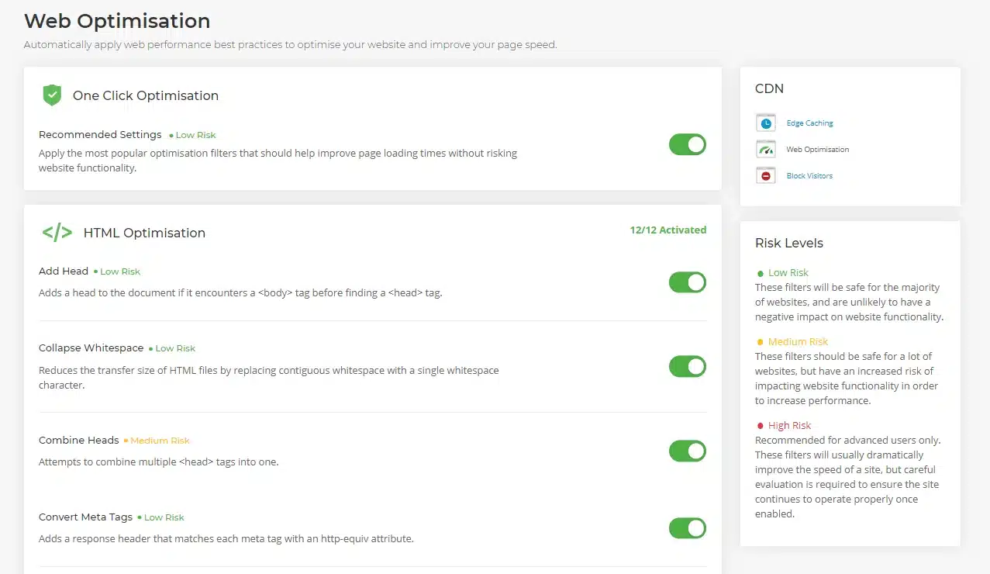This screenshot has width=990, height=574.
Task: Click the Low Risk badge next to Add Head
Action: click(117, 271)
